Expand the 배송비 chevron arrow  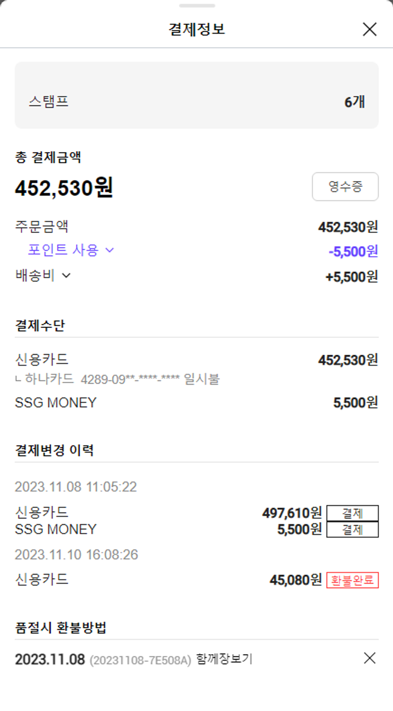pos(66,275)
